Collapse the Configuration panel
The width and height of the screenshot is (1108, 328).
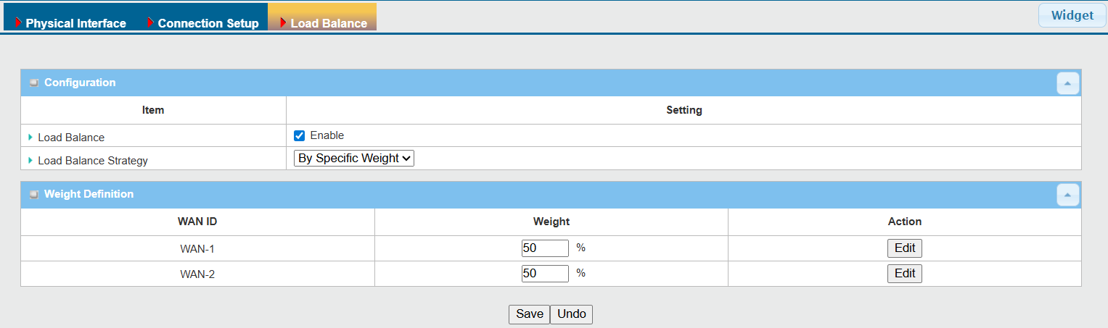(x=1067, y=83)
